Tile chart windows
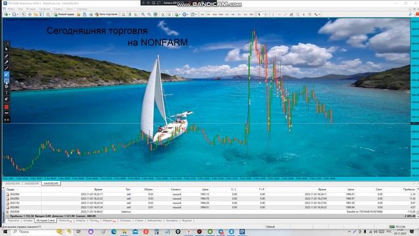419x236 pixels. click(x=155, y=14)
